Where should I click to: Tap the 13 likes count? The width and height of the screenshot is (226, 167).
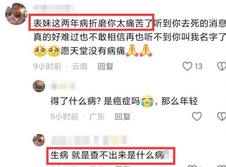pyautogui.click(x=199, y=66)
